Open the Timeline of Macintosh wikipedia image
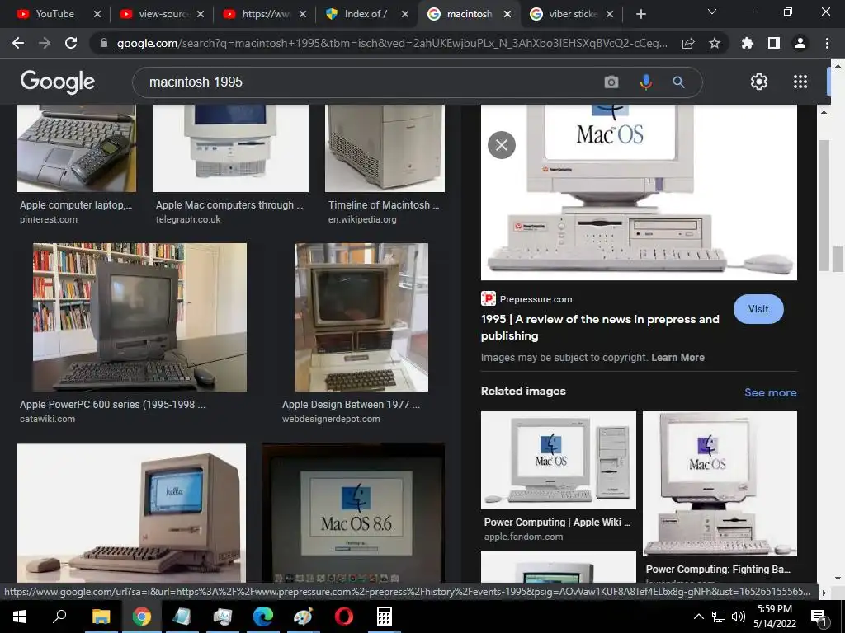The width and height of the screenshot is (845, 633). [385, 148]
